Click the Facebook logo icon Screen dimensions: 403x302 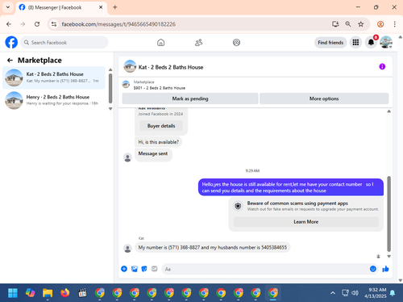pyautogui.click(x=11, y=42)
